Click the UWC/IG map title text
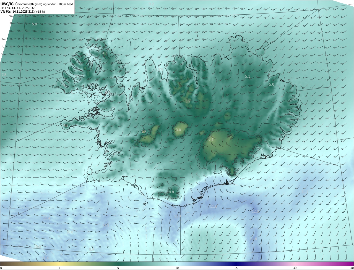354x270 pixels. [x=37, y=4]
